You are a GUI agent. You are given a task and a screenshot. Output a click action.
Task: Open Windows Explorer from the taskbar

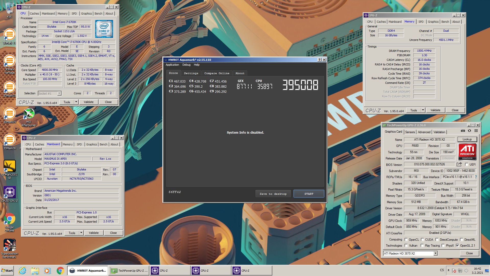(x=35, y=271)
